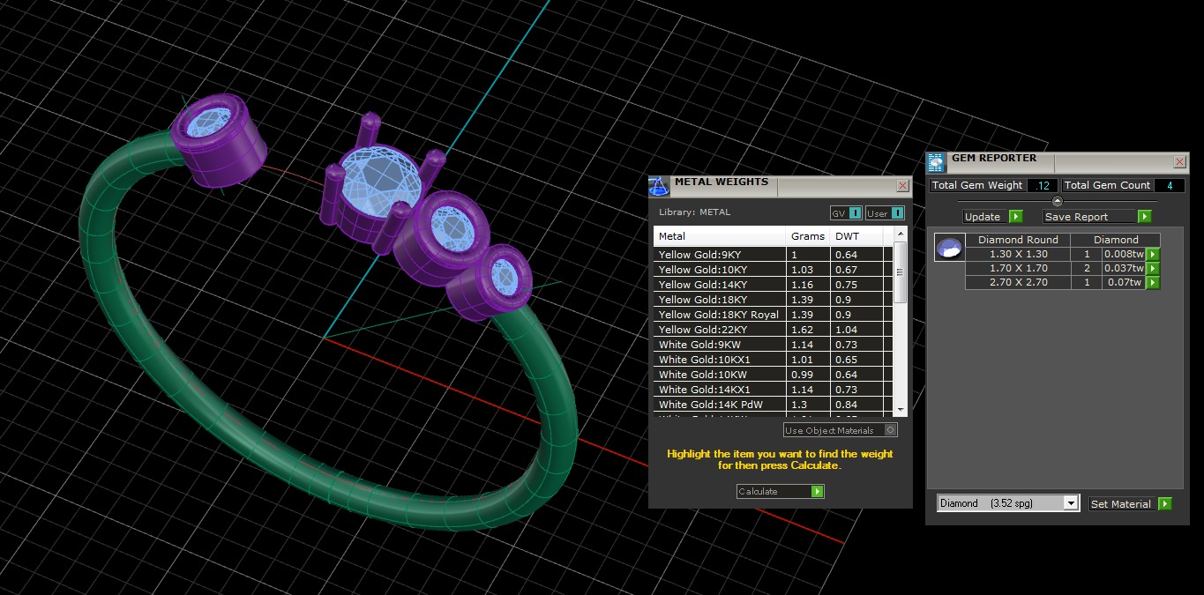Click the green arrow beside Save Report

tap(1144, 217)
